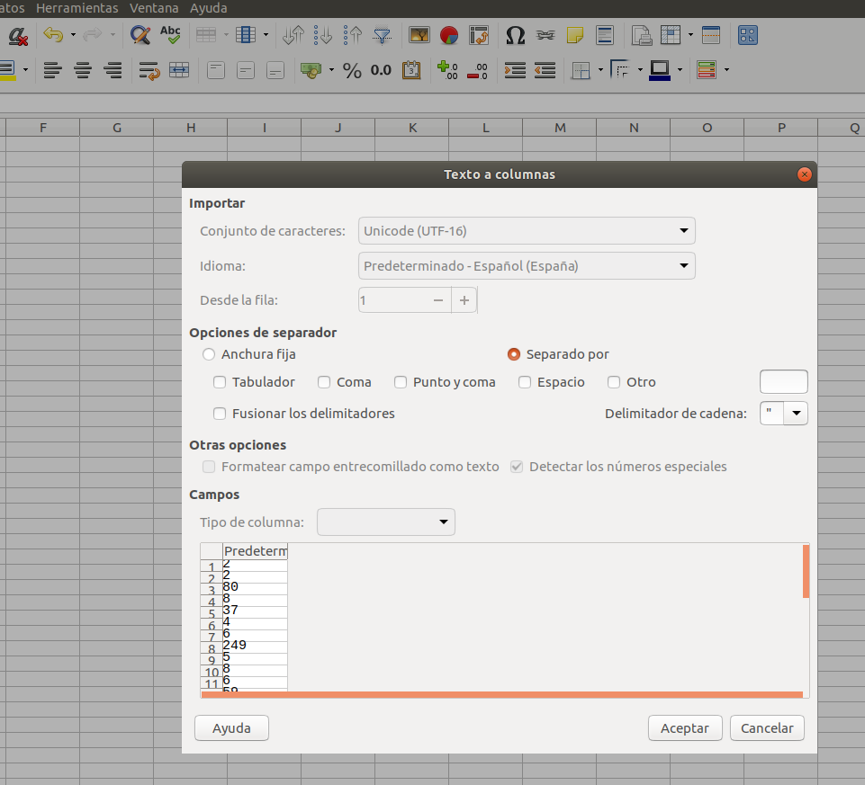Enable the Otro separator checkbox
This screenshot has height=785, width=865.
point(614,382)
